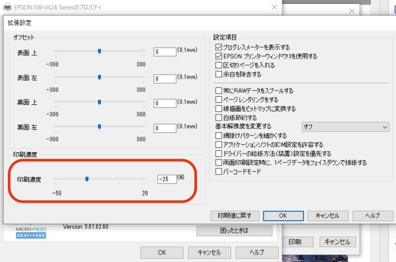The image size is (396, 262).
Task: Enable アプリケーションソフトのICM設定を許容する
Action: click(219, 145)
